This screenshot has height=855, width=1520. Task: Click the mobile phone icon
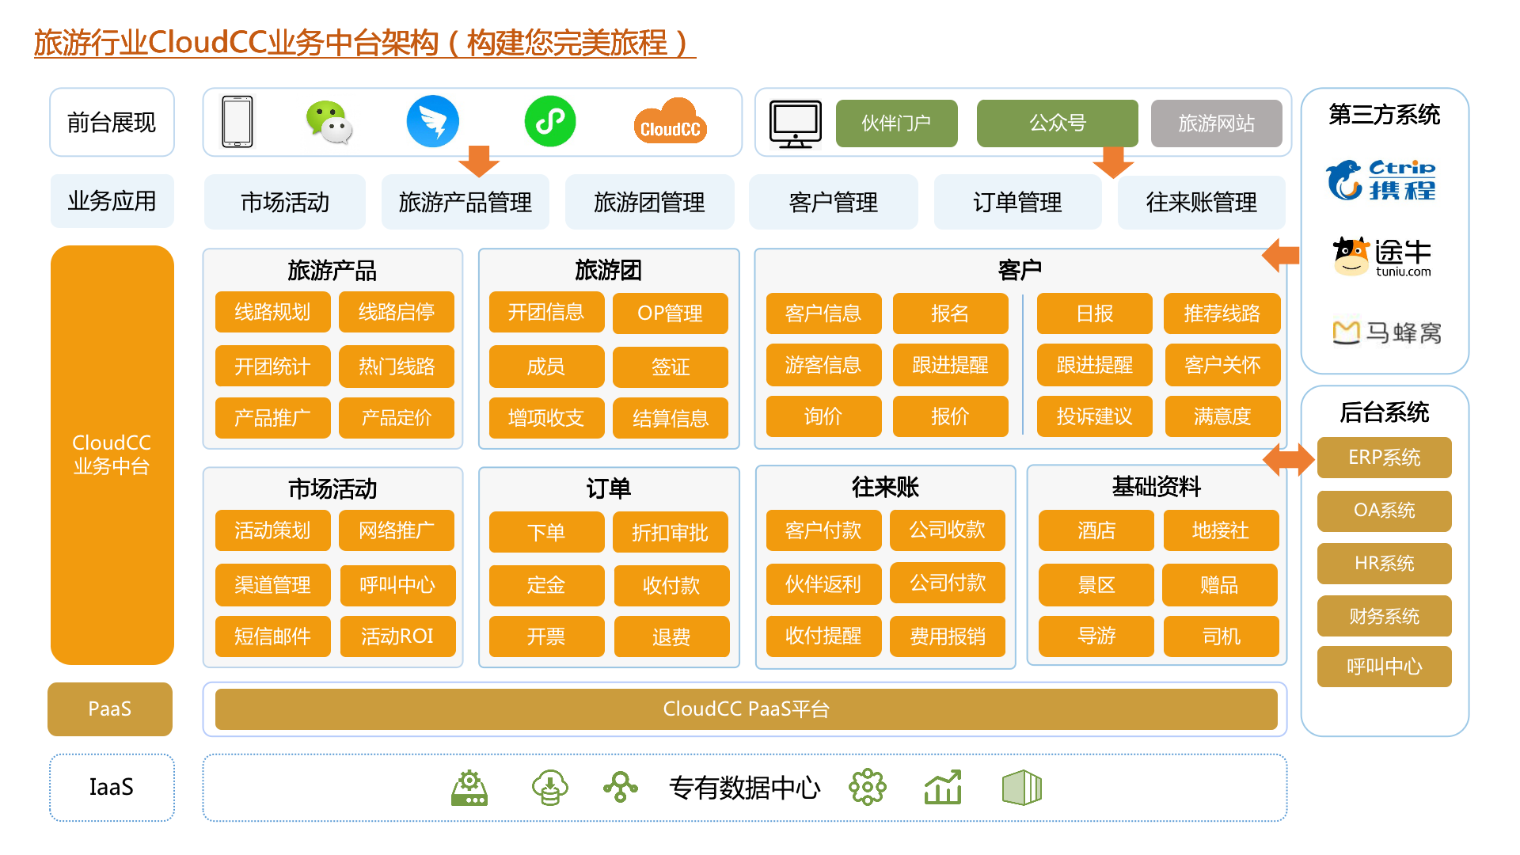coord(237,122)
